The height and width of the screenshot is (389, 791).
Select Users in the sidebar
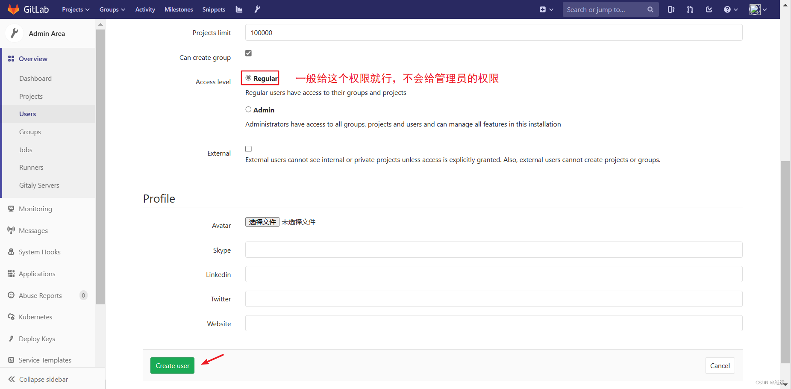[x=27, y=114]
